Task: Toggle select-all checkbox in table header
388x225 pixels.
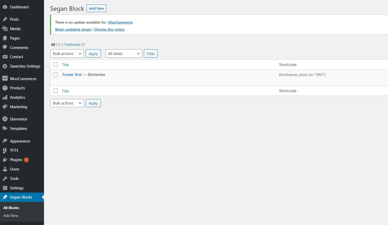Action: (56, 65)
